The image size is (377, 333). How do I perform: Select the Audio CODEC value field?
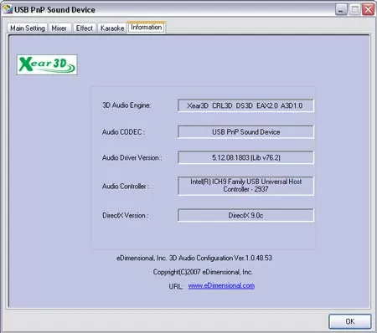point(245,131)
